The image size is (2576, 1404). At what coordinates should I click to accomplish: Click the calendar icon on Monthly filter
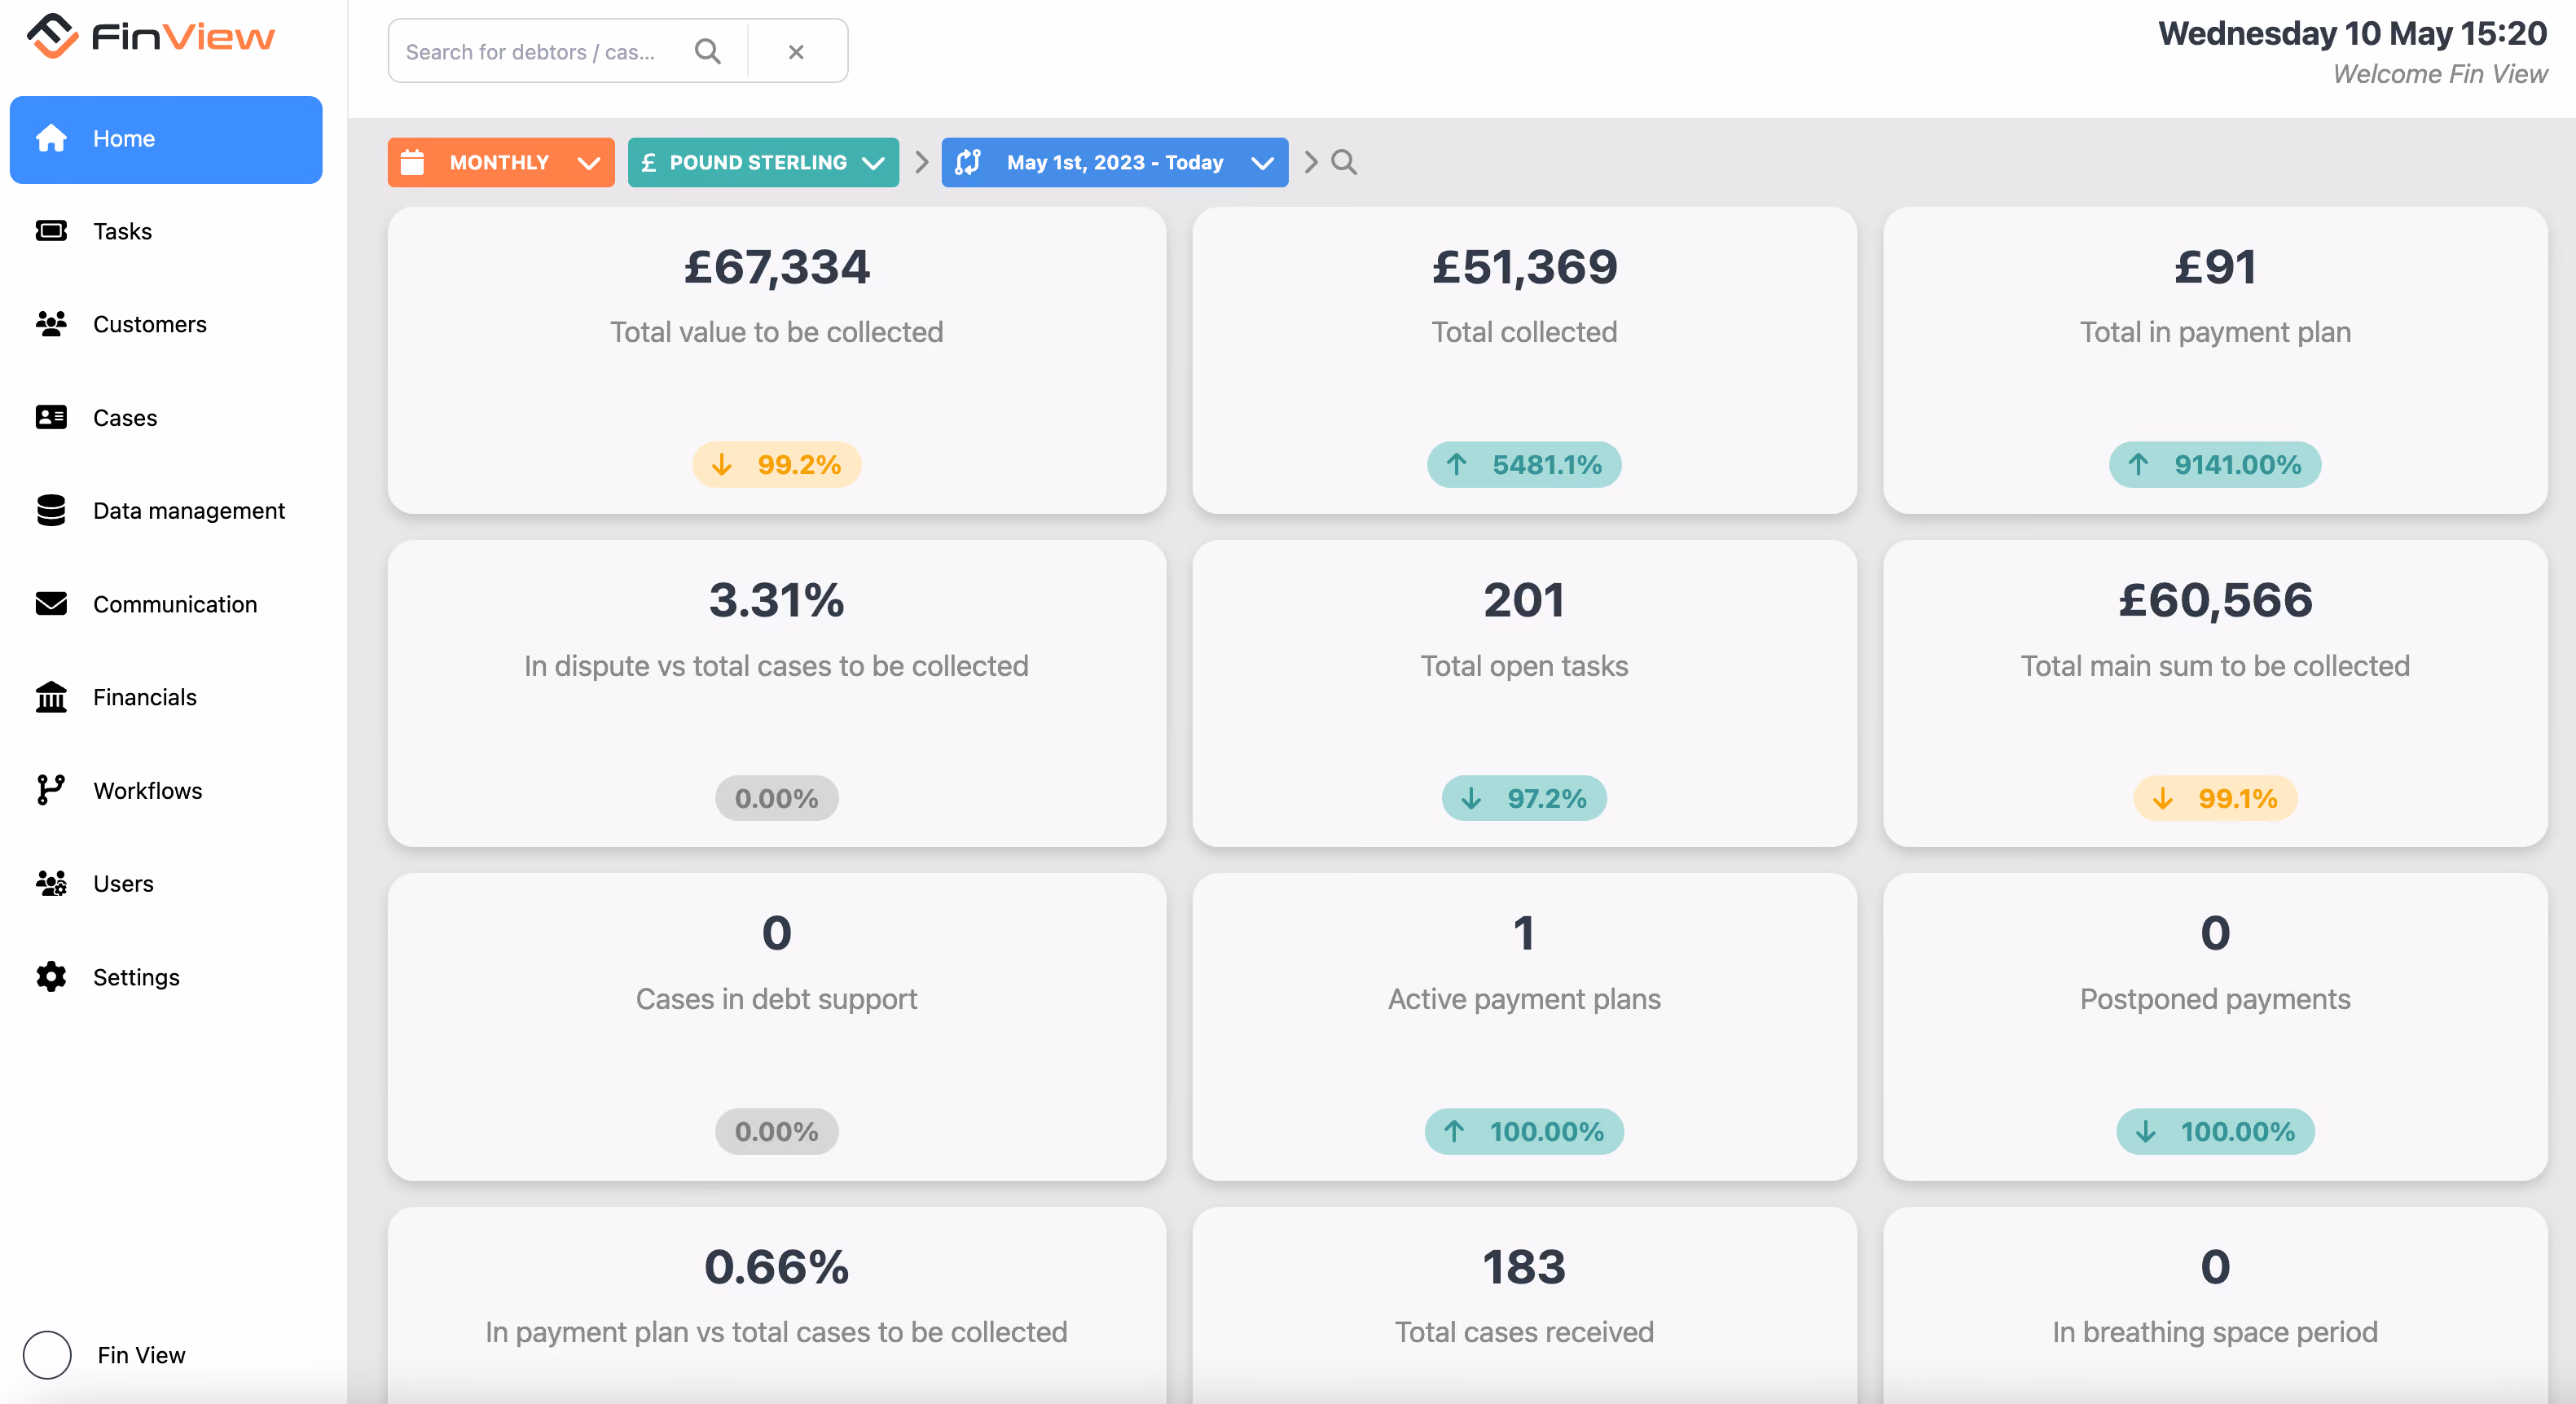point(412,162)
